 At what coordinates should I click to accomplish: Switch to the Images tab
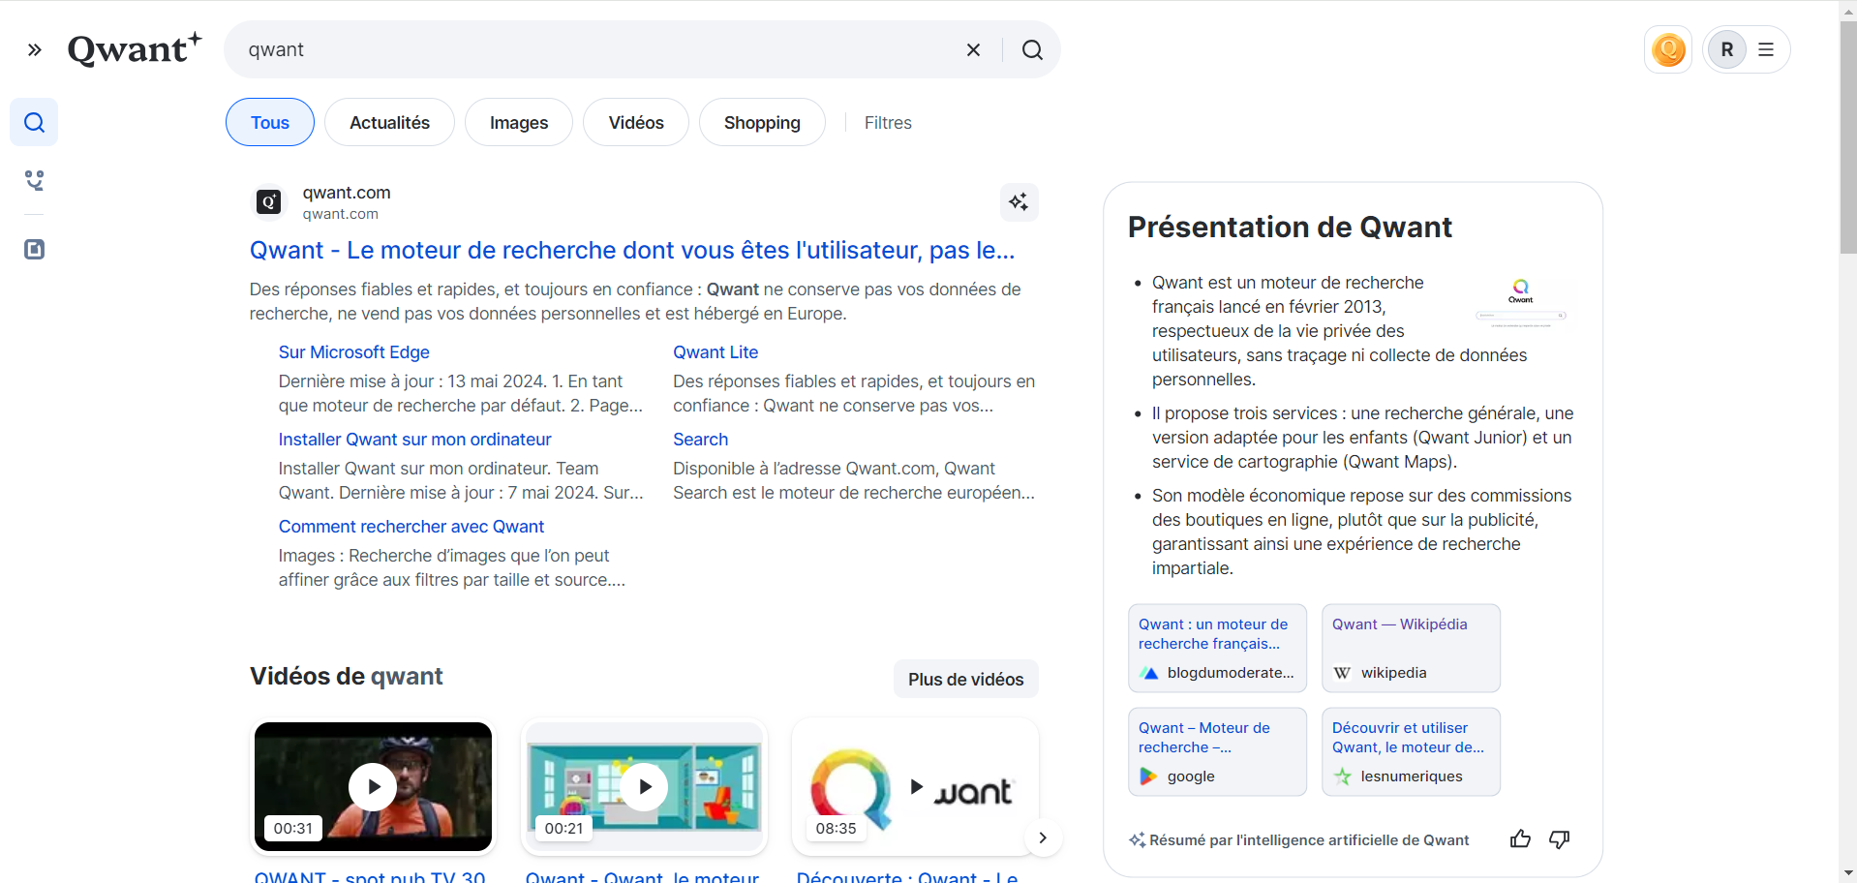[x=519, y=122]
